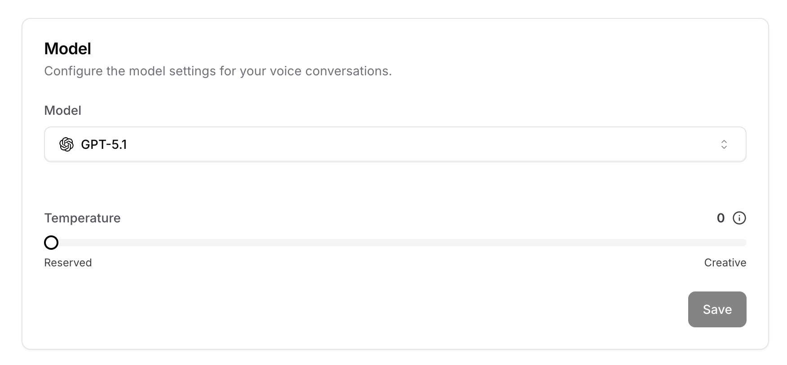787x365 pixels.
Task: Click the Model field label above the selector
Action: pyautogui.click(x=62, y=110)
